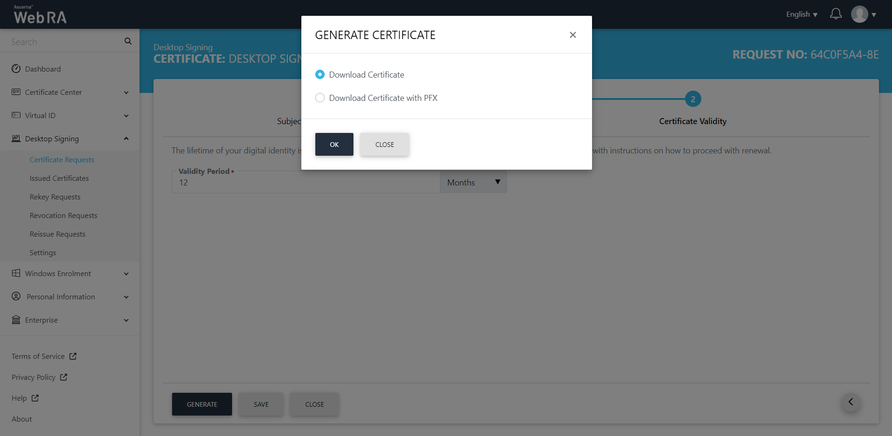
Task: Select Download Certificate with PFX option
Action: (320, 98)
